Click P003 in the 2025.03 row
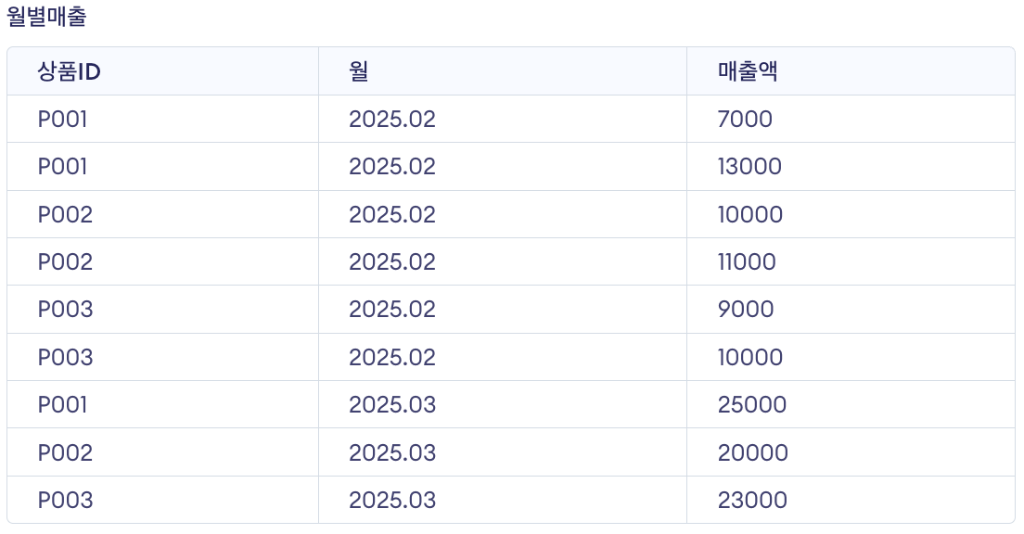Viewport: 1024px width, 534px height. (x=162, y=500)
